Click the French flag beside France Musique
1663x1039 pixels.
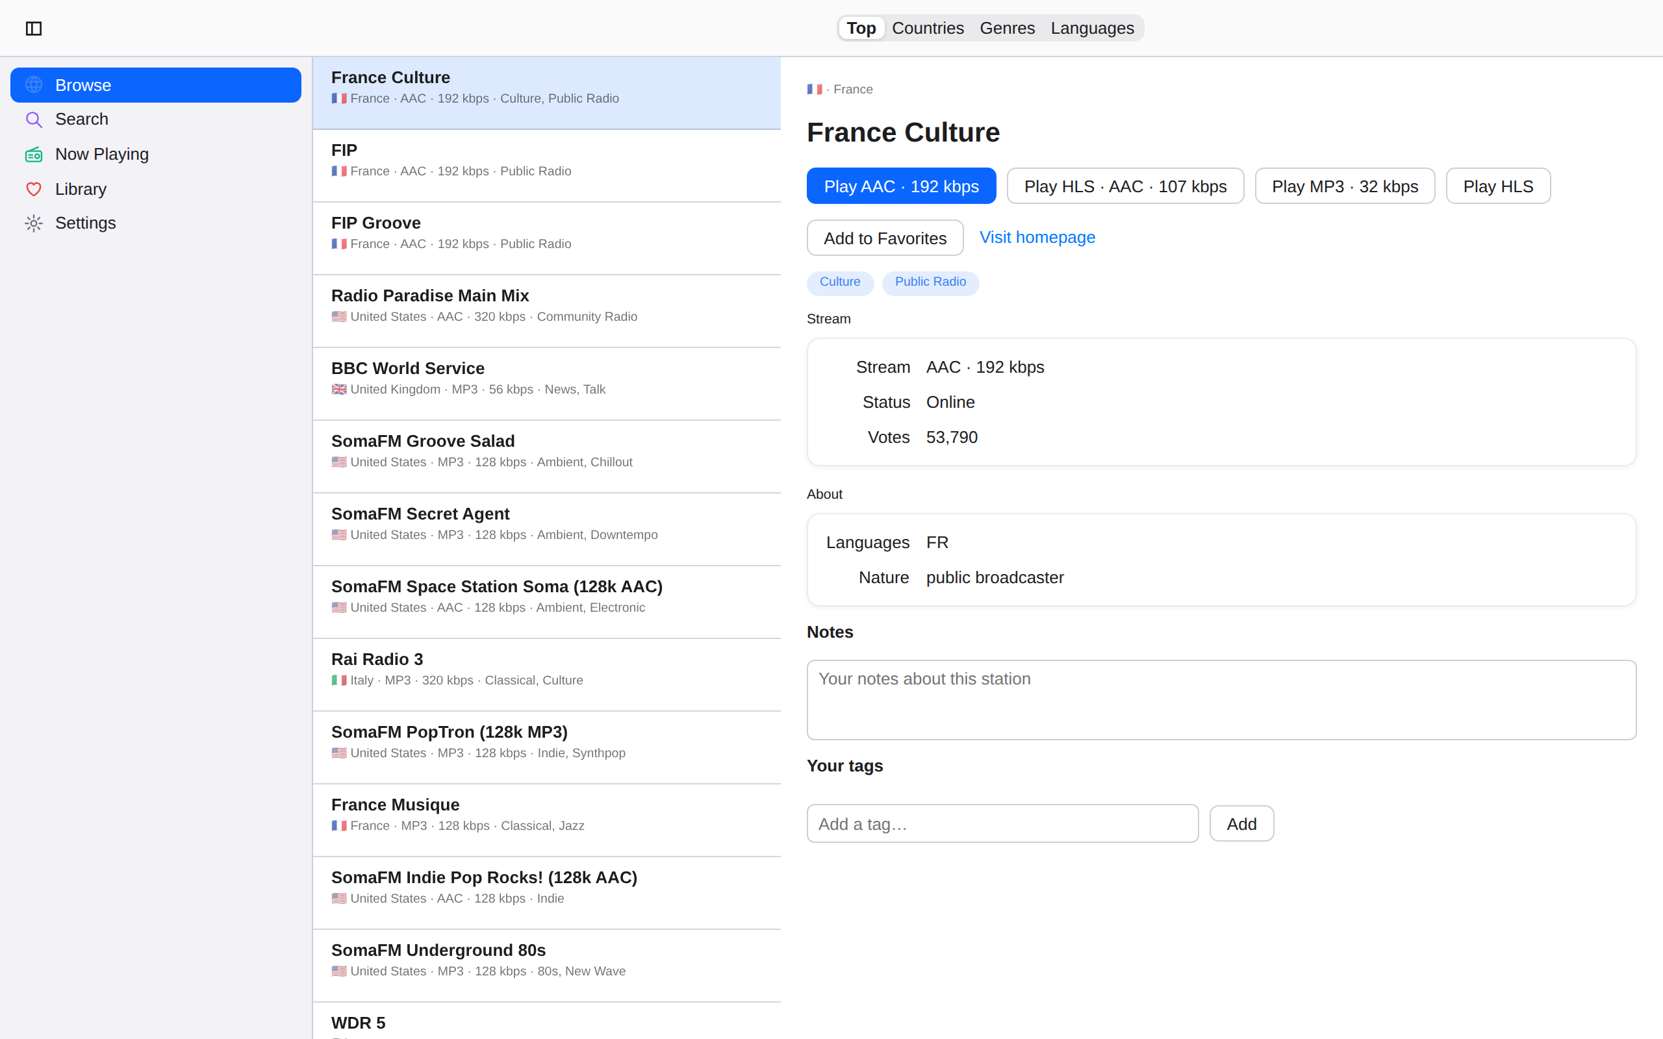[339, 826]
